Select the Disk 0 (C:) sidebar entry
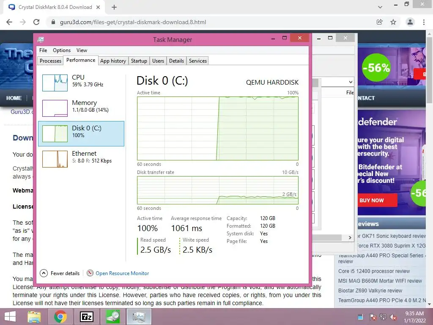433x325 pixels. pos(81,134)
